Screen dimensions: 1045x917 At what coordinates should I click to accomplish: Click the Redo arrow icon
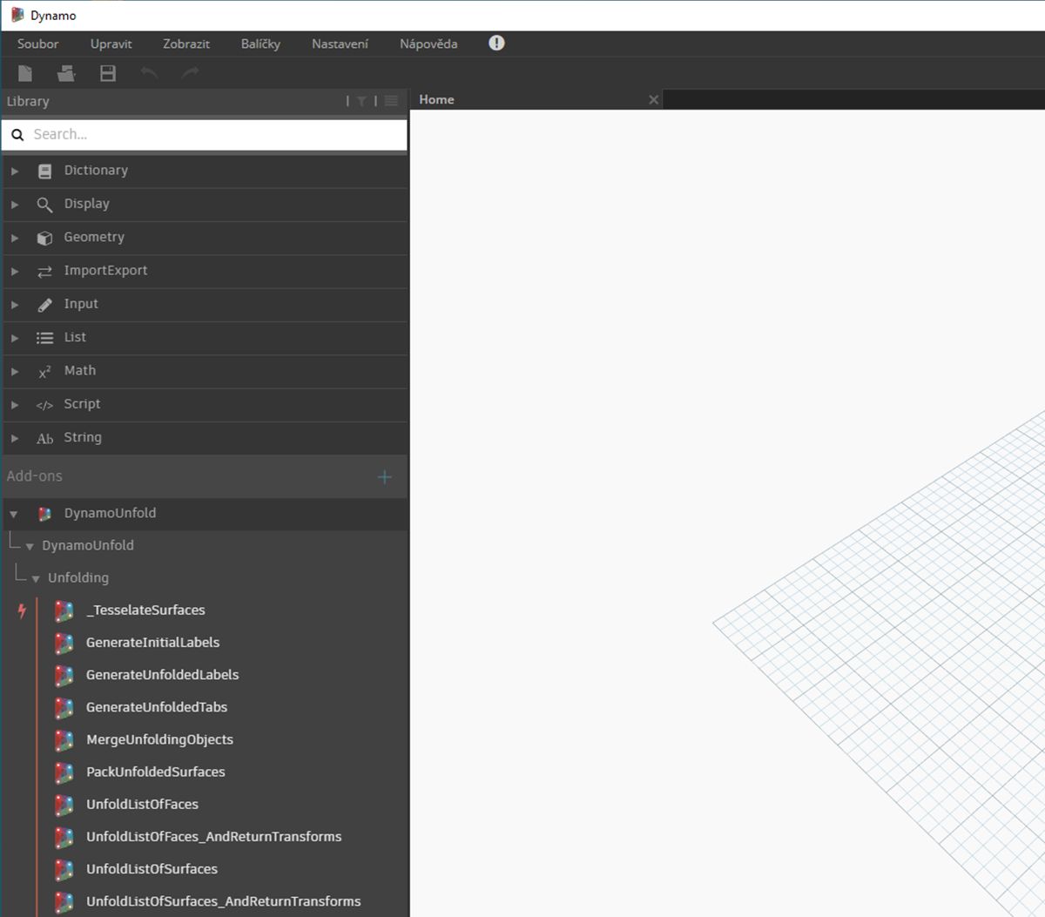point(190,73)
